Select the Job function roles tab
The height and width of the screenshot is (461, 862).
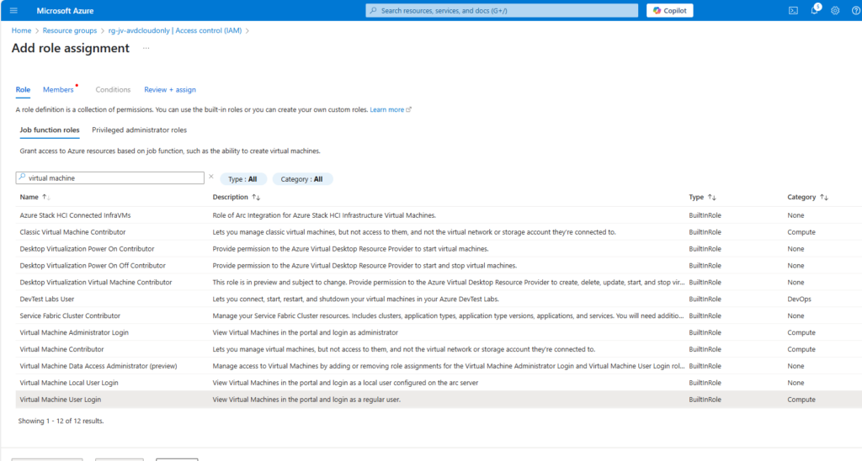(x=50, y=130)
